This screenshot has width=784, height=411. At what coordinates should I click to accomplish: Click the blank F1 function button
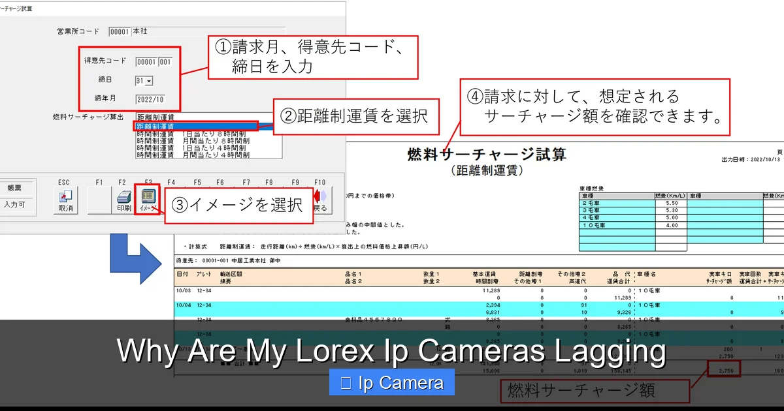point(99,200)
